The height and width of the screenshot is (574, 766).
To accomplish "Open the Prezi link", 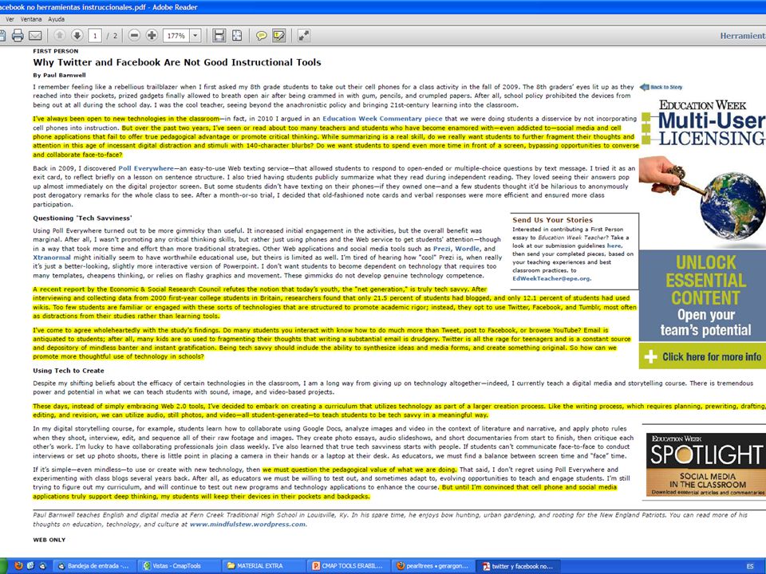I will 441,249.
